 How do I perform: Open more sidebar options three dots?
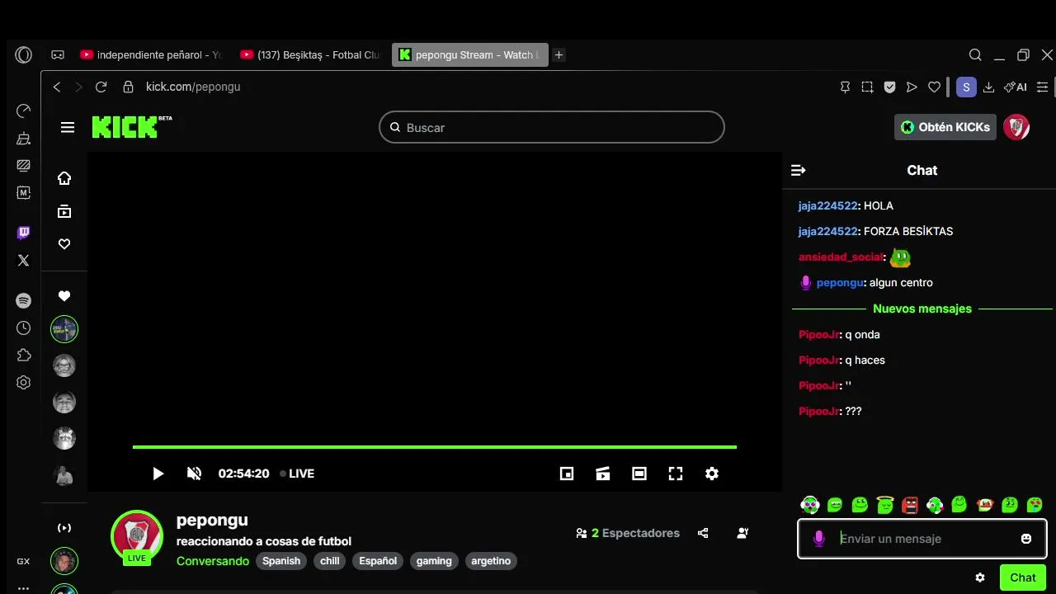point(23,588)
